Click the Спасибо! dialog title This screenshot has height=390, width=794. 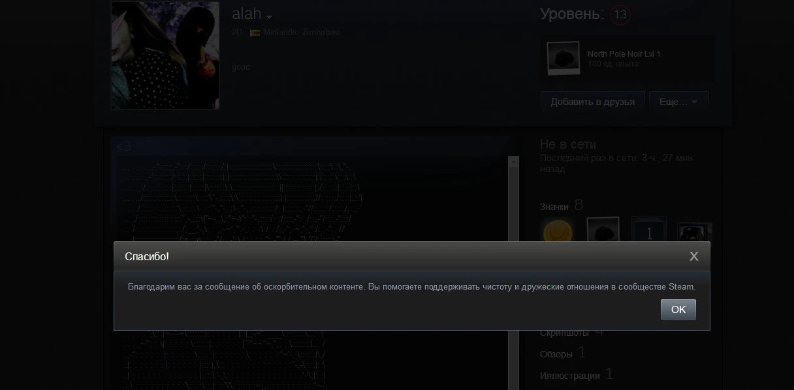(147, 257)
